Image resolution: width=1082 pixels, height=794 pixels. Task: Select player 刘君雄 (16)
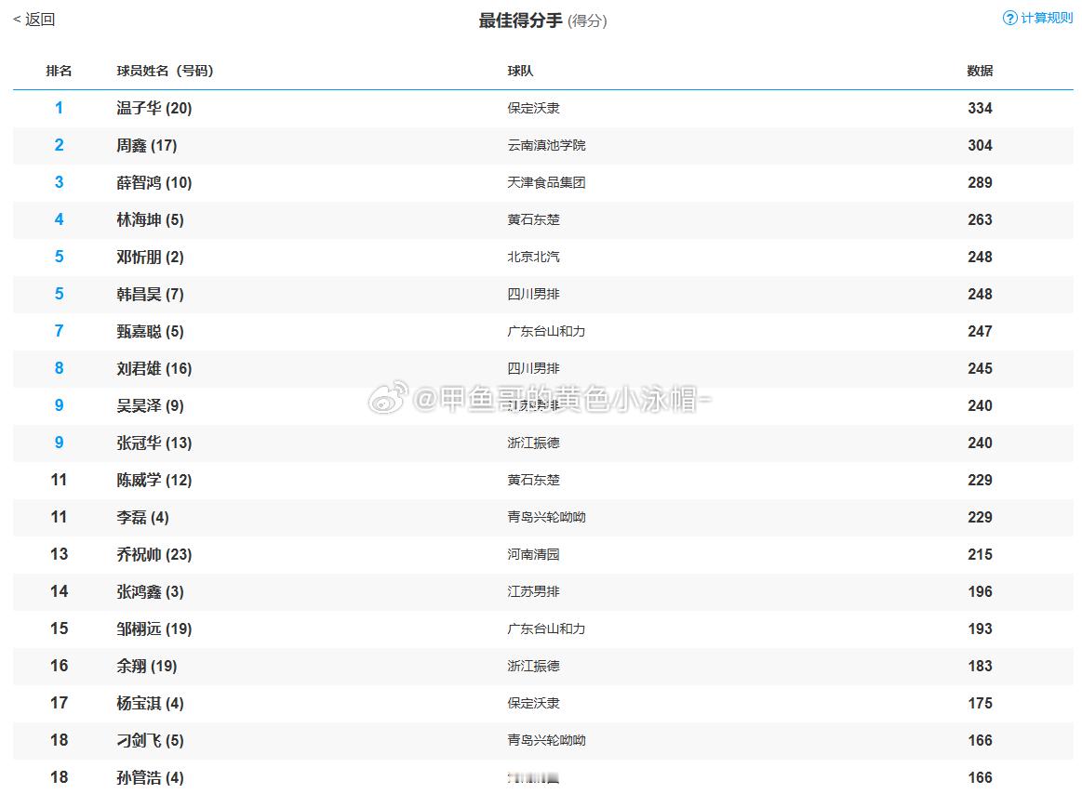click(154, 369)
